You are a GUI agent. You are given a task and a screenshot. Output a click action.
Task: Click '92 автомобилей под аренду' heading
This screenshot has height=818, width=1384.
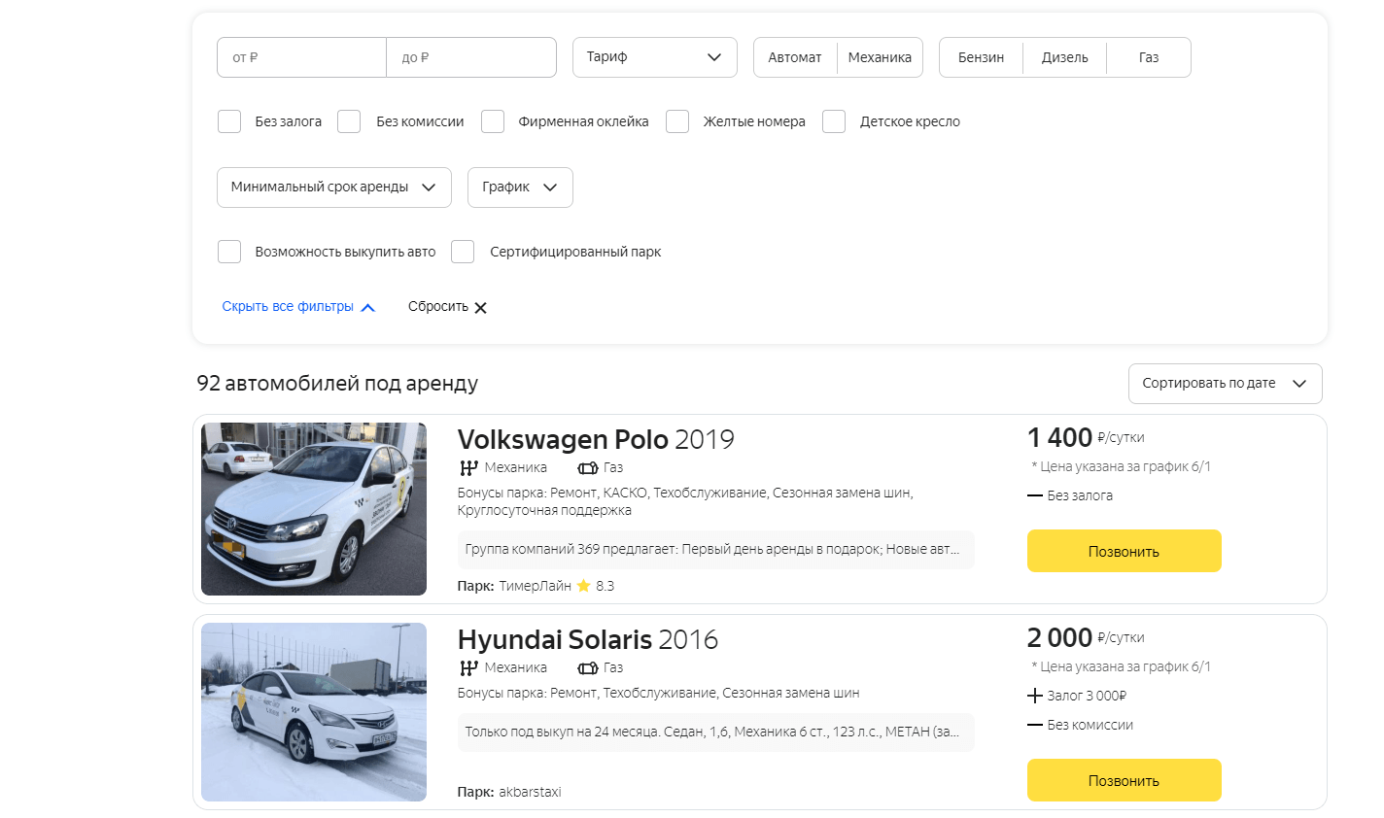[337, 383]
